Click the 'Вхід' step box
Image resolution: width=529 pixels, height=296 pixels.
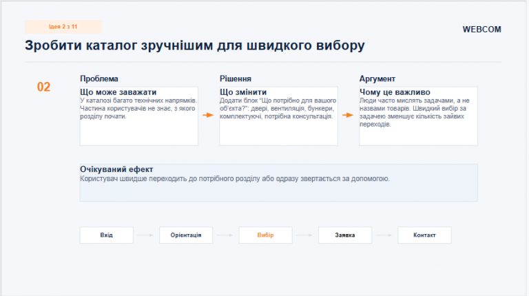107,235
